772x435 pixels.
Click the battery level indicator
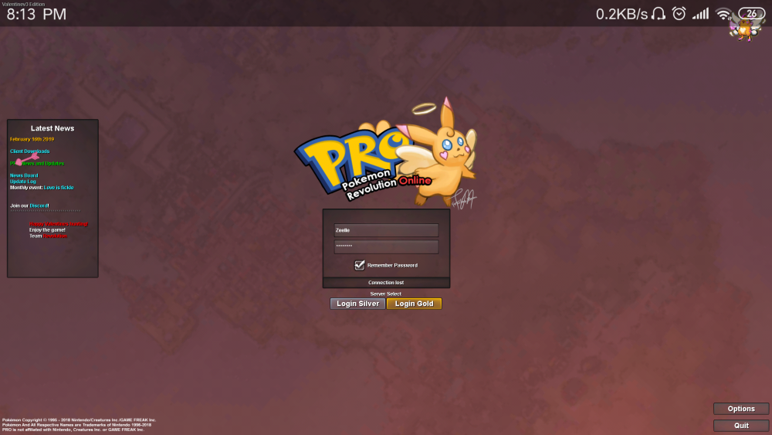tap(750, 13)
